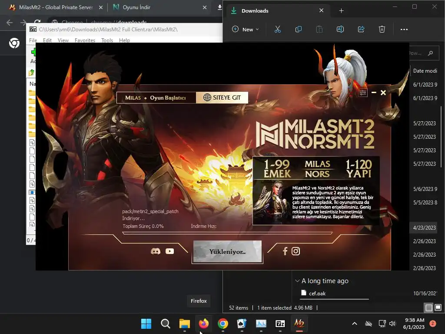Click the Date modified column header
This screenshot has height=334, width=445.
click(425, 71)
